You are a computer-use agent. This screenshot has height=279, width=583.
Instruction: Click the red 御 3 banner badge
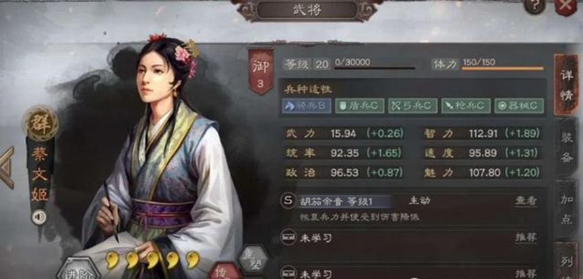tap(261, 70)
